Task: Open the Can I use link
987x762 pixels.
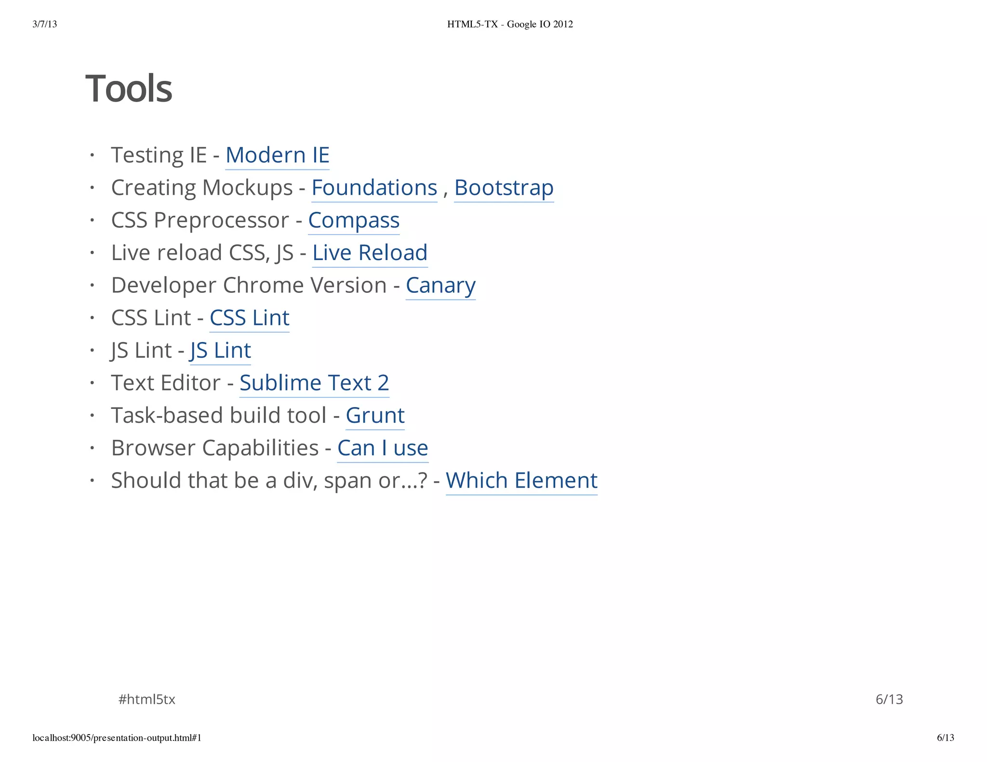Action: point(383,448)
